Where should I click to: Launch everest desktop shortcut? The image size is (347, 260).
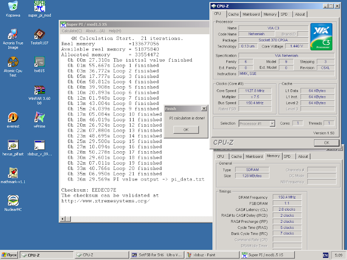(x=13, y=120)
